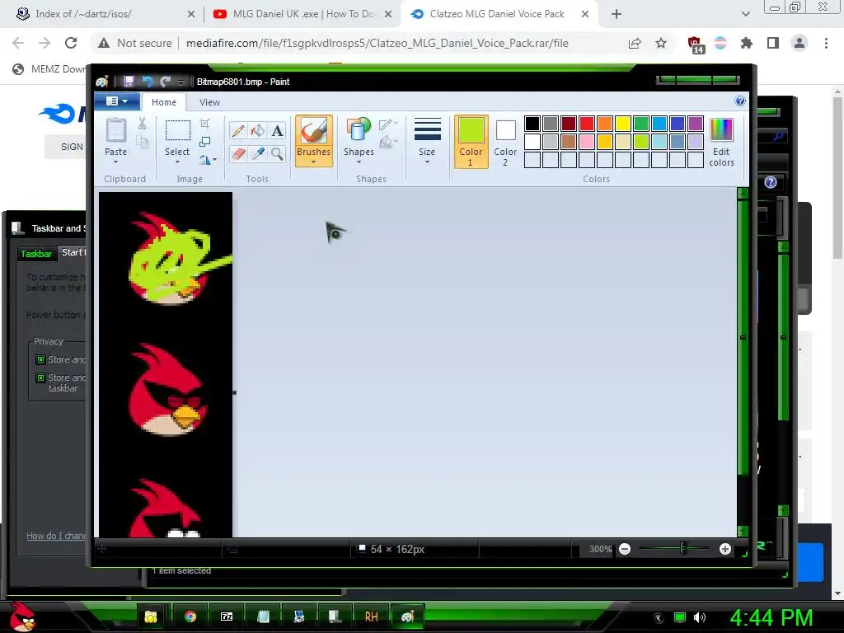This screenshot has width=844, height=633.
Task: Toggle first Store and checkbox under Privacy
Action: [x=40, y=359]
